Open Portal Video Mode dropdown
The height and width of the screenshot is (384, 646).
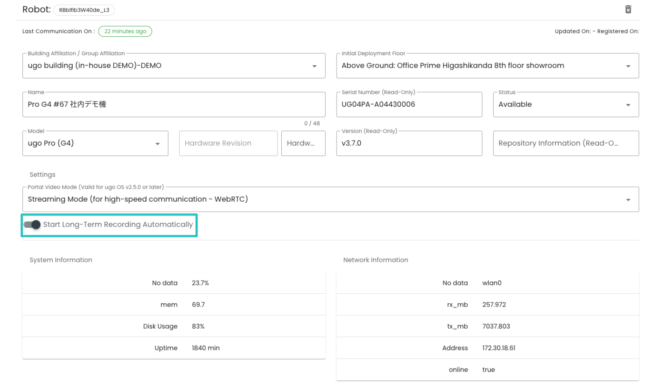click(331, 199)
